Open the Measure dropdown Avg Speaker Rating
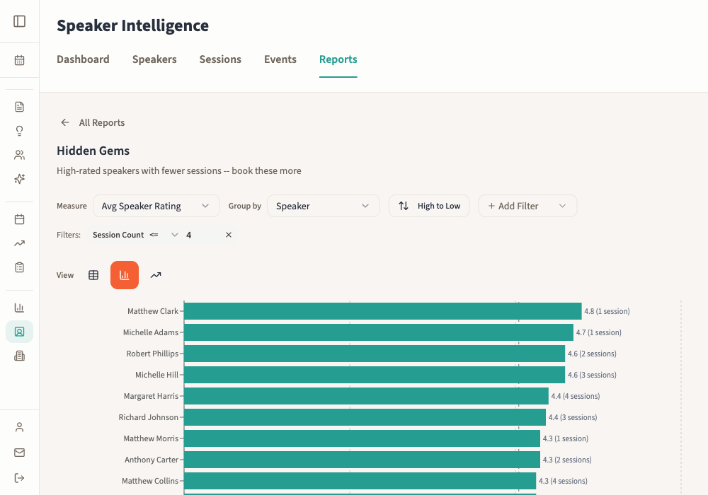 [156, 206]
